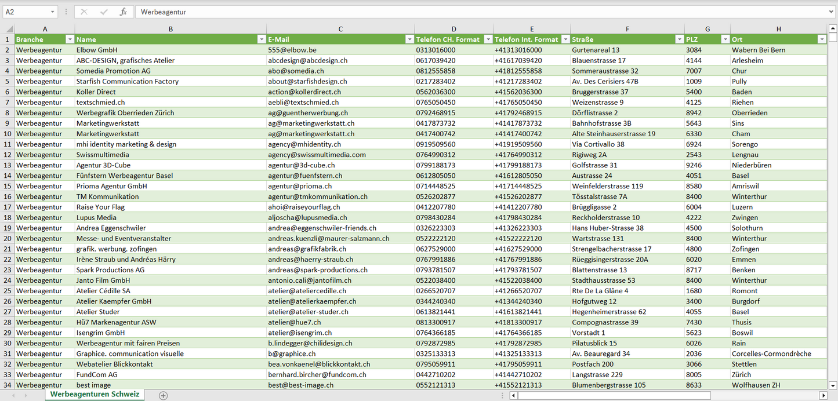This screenshot has height=401, width=838.
Task: Click the Cancel X icon in formula bar
Action: coord(84,12)
